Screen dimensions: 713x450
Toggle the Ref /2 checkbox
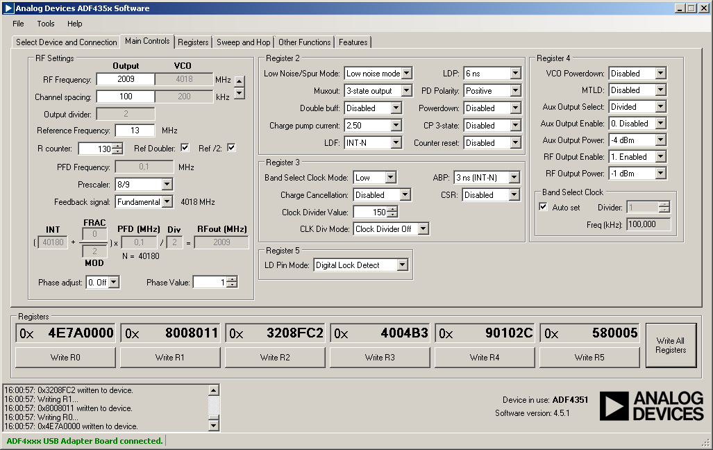pos(231,147)
